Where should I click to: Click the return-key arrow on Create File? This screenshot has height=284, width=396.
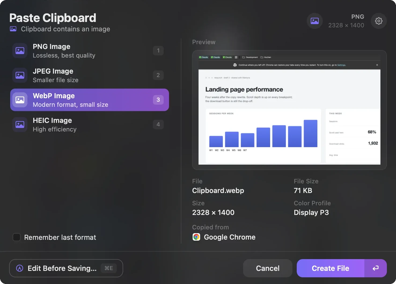point(376,268)
